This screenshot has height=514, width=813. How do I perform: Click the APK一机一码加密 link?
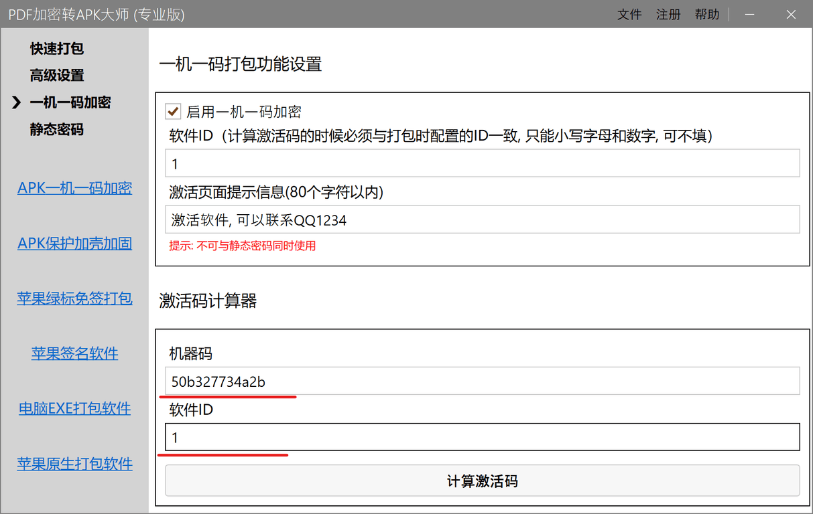(74, 187)
